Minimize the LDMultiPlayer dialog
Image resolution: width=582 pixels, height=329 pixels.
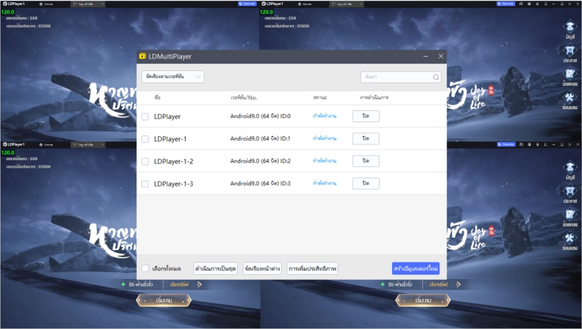[x=426, y=56]
